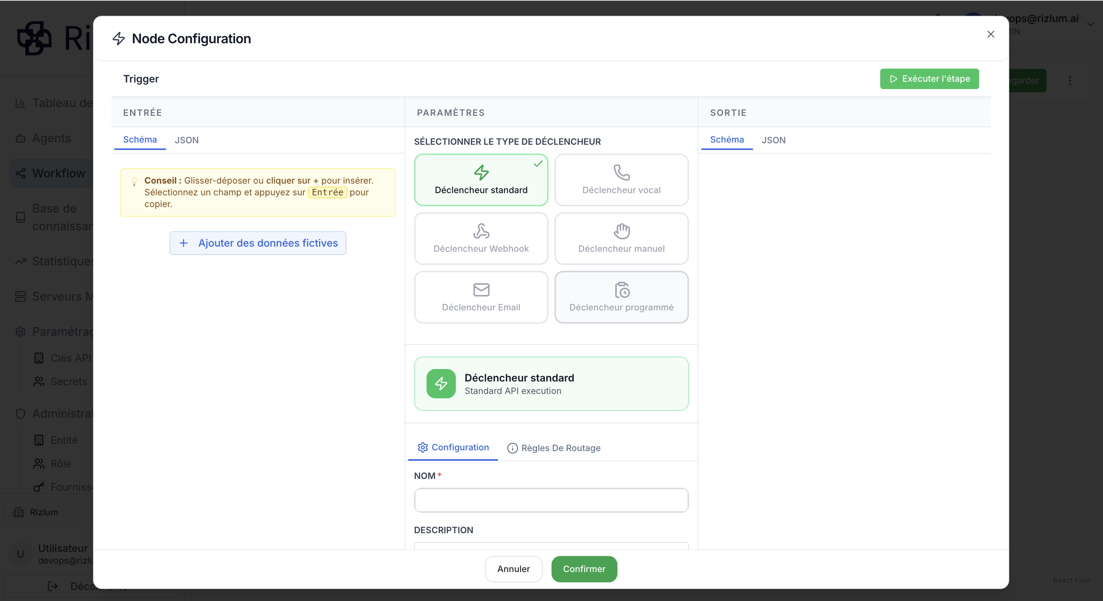
Task: Click the Statistiques trend icon
Action: coord(20,261)
